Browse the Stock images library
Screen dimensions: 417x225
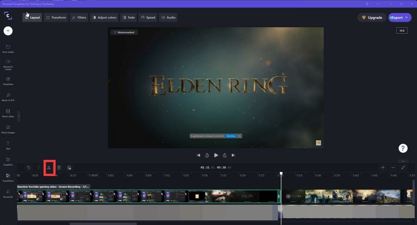pos(8,129)
